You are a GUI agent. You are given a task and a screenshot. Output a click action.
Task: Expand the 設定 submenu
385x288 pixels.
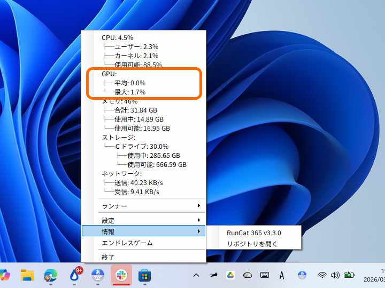(x=143, y=220)
